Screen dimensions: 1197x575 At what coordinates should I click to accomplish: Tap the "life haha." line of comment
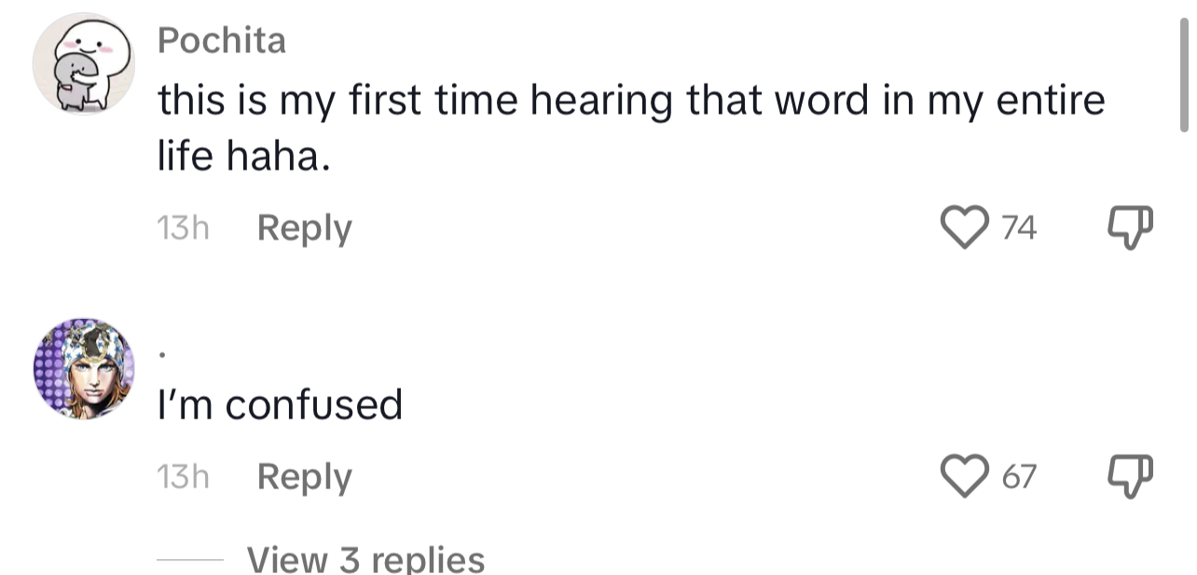point(244,159)
